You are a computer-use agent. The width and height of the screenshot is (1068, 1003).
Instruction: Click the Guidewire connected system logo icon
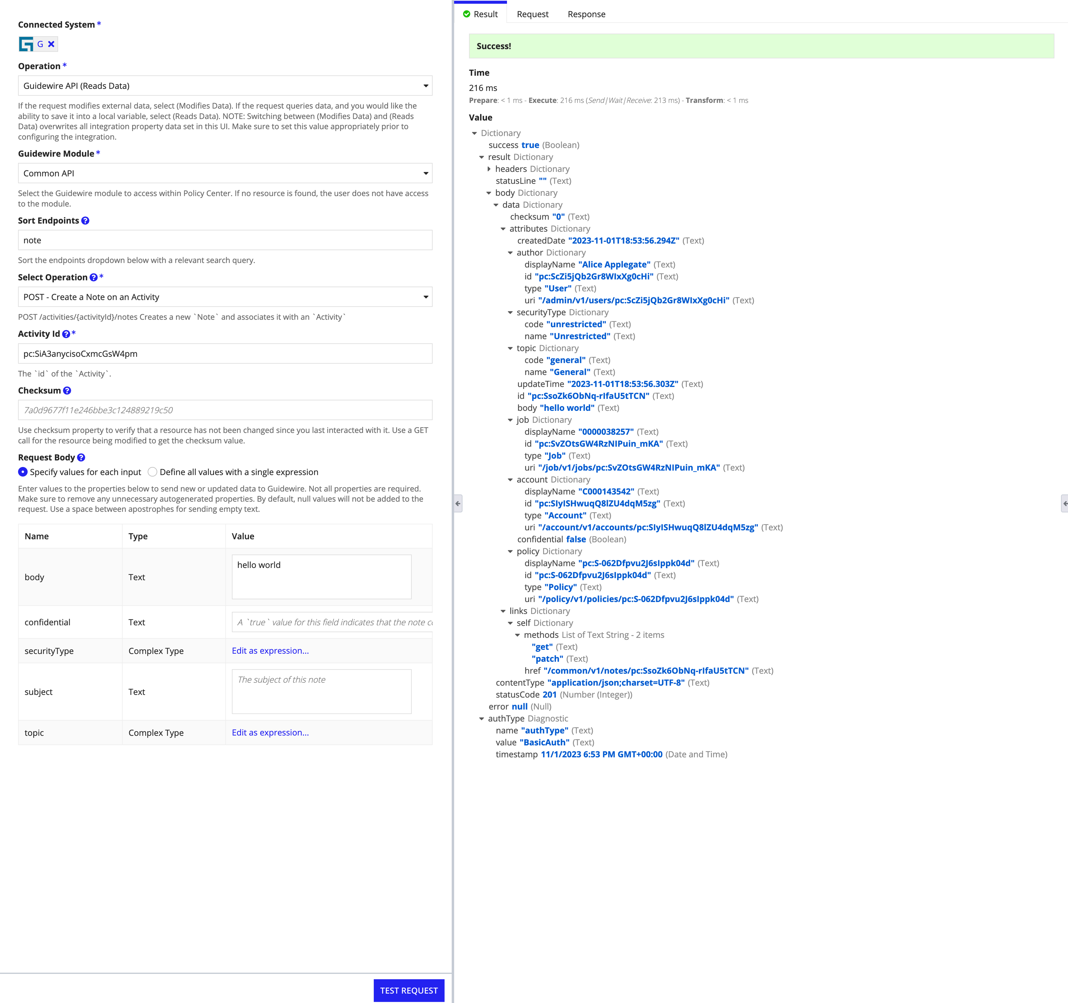click(x=26, y=44)
